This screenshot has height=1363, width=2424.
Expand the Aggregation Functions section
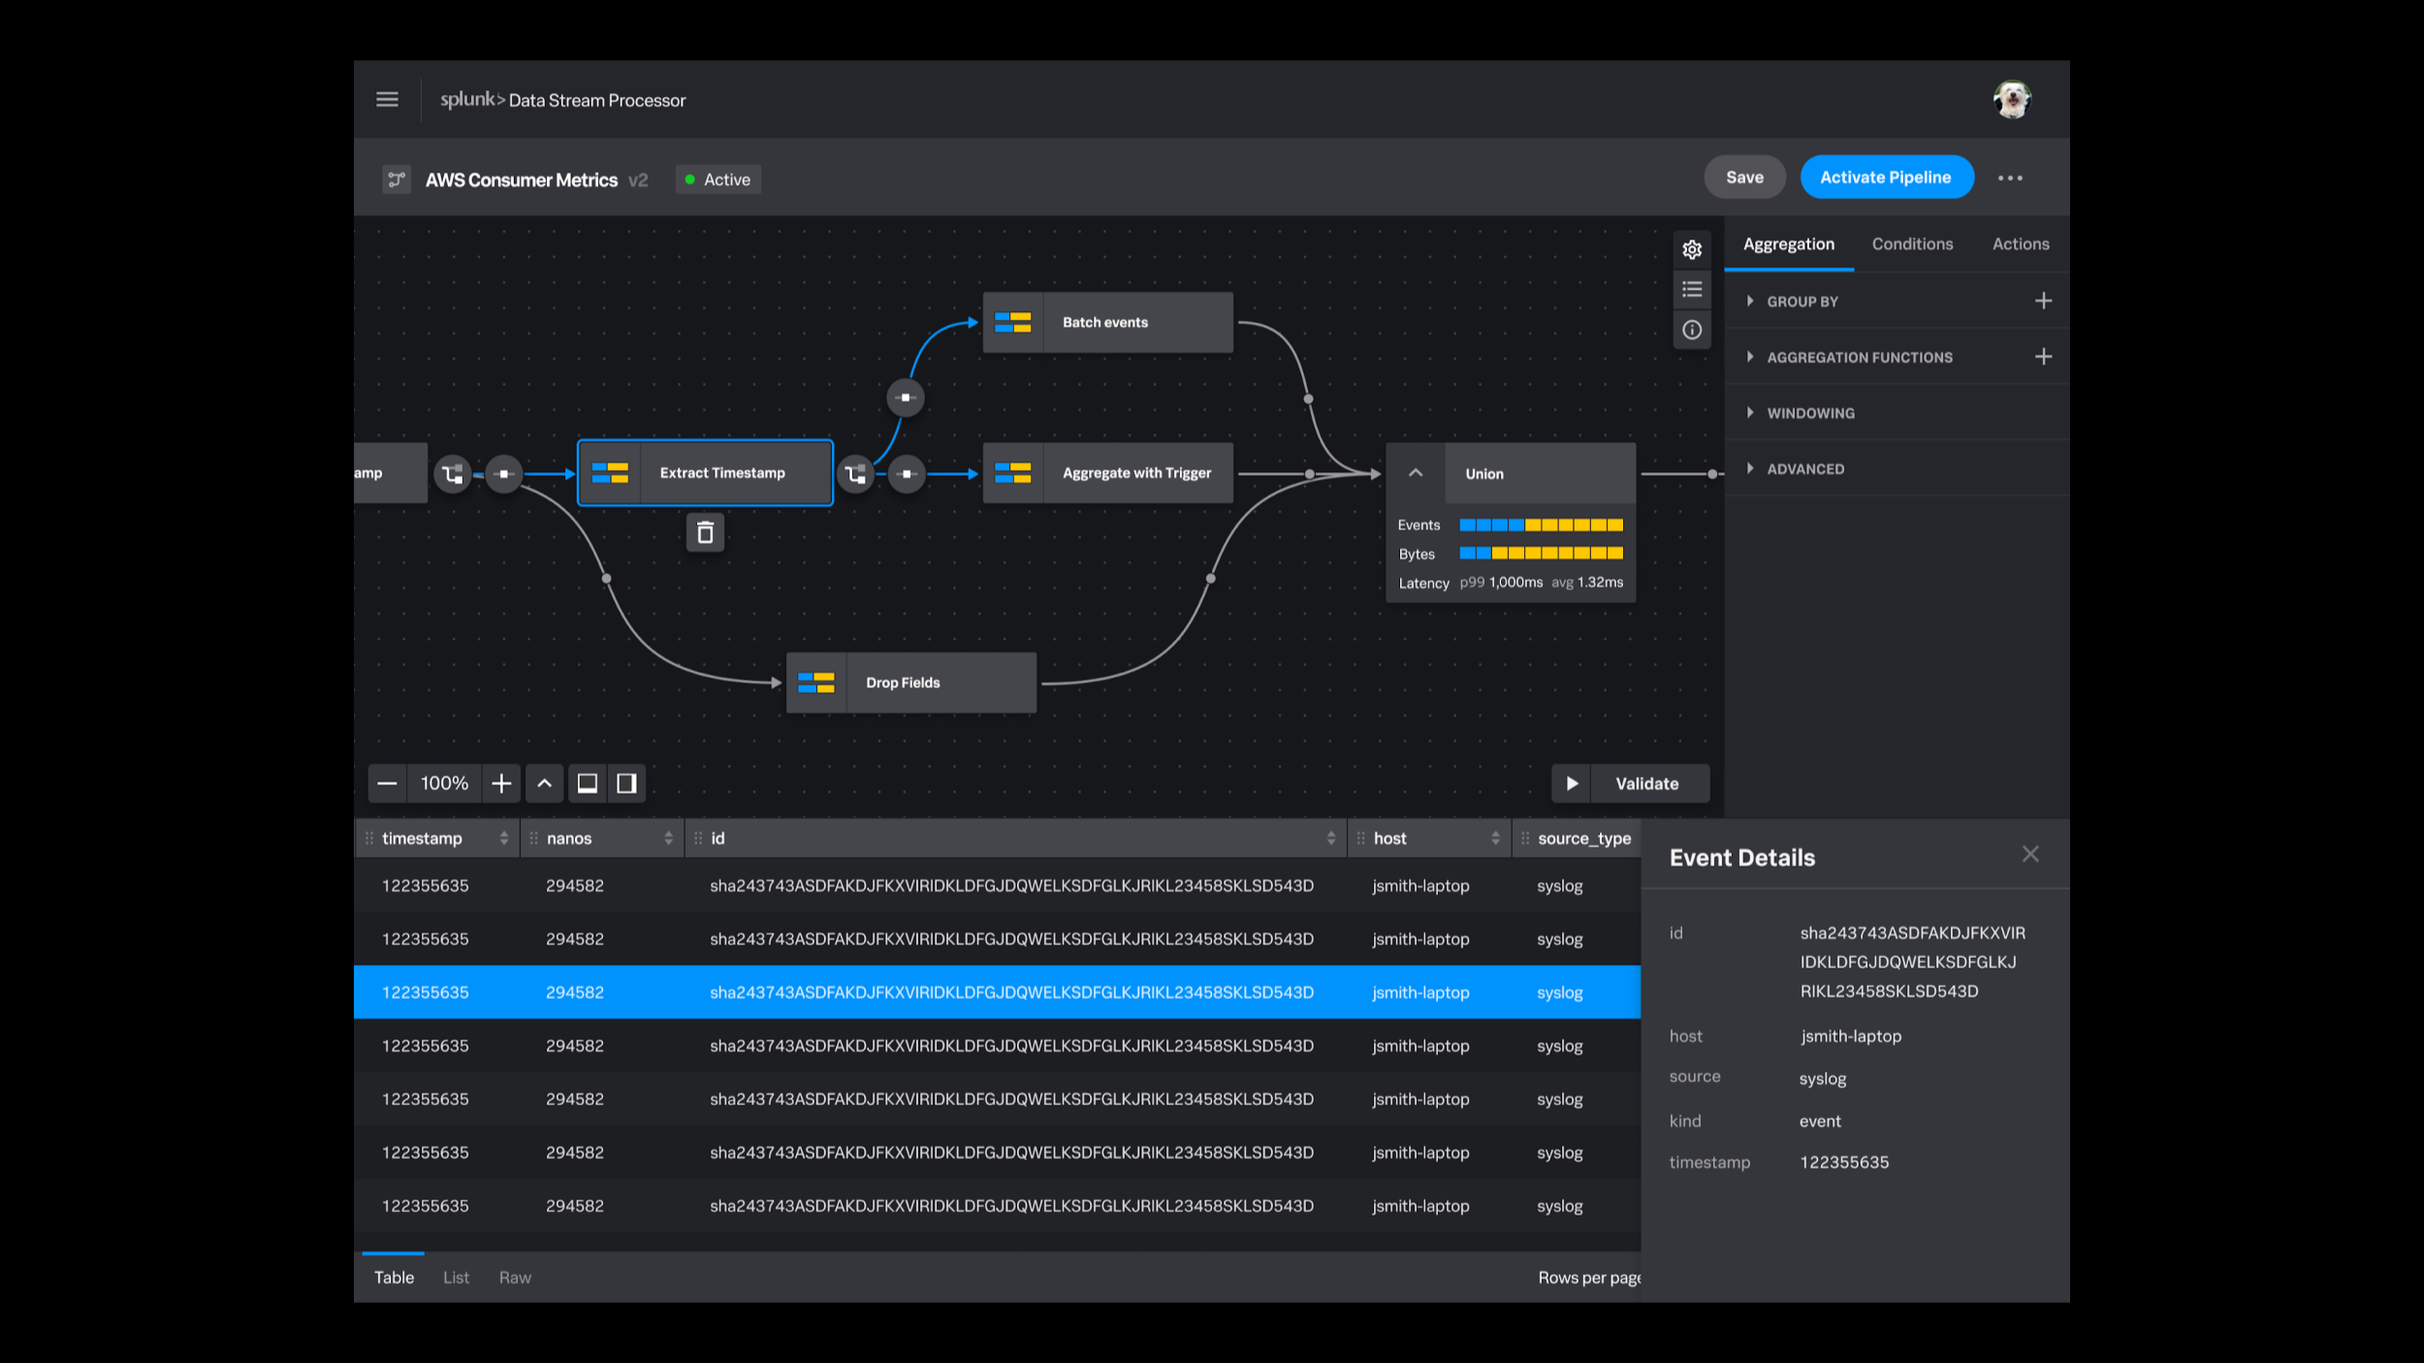pyautogui.click(x=1859, y=358)
